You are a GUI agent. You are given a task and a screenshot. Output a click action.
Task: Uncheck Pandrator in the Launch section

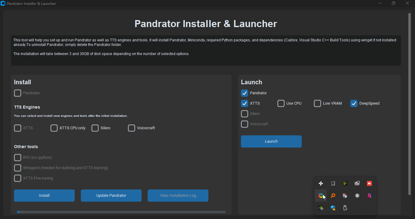click(245, 93)
